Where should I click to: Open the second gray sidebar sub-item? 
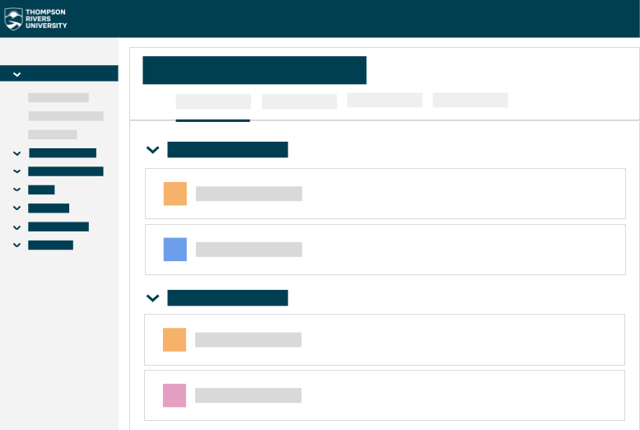tap(66, 116)
